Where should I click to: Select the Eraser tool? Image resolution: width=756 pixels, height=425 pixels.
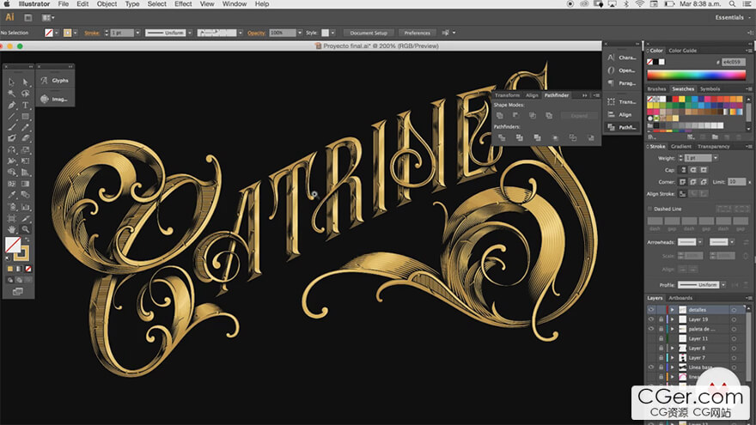pos(25,138)
